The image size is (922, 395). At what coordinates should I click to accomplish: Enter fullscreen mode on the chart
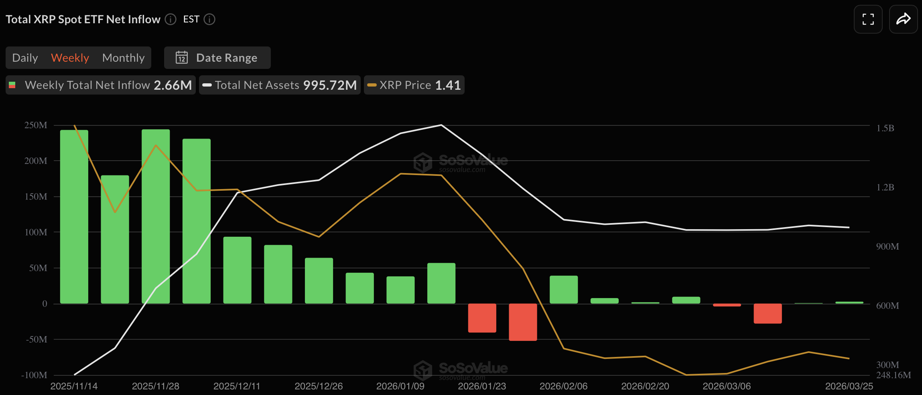pyautogui.click(x=868, y=19)
